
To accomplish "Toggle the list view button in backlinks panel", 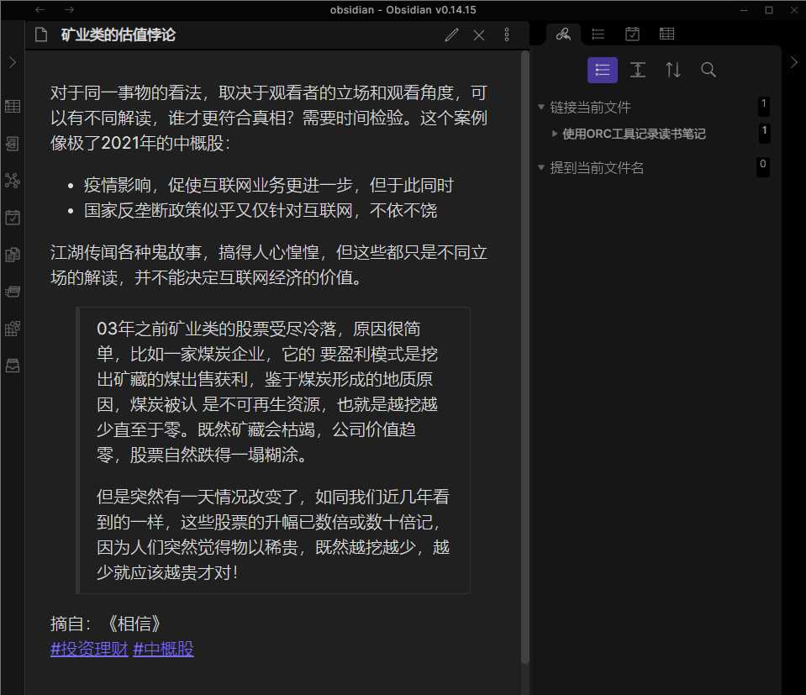I will [603, 70].
